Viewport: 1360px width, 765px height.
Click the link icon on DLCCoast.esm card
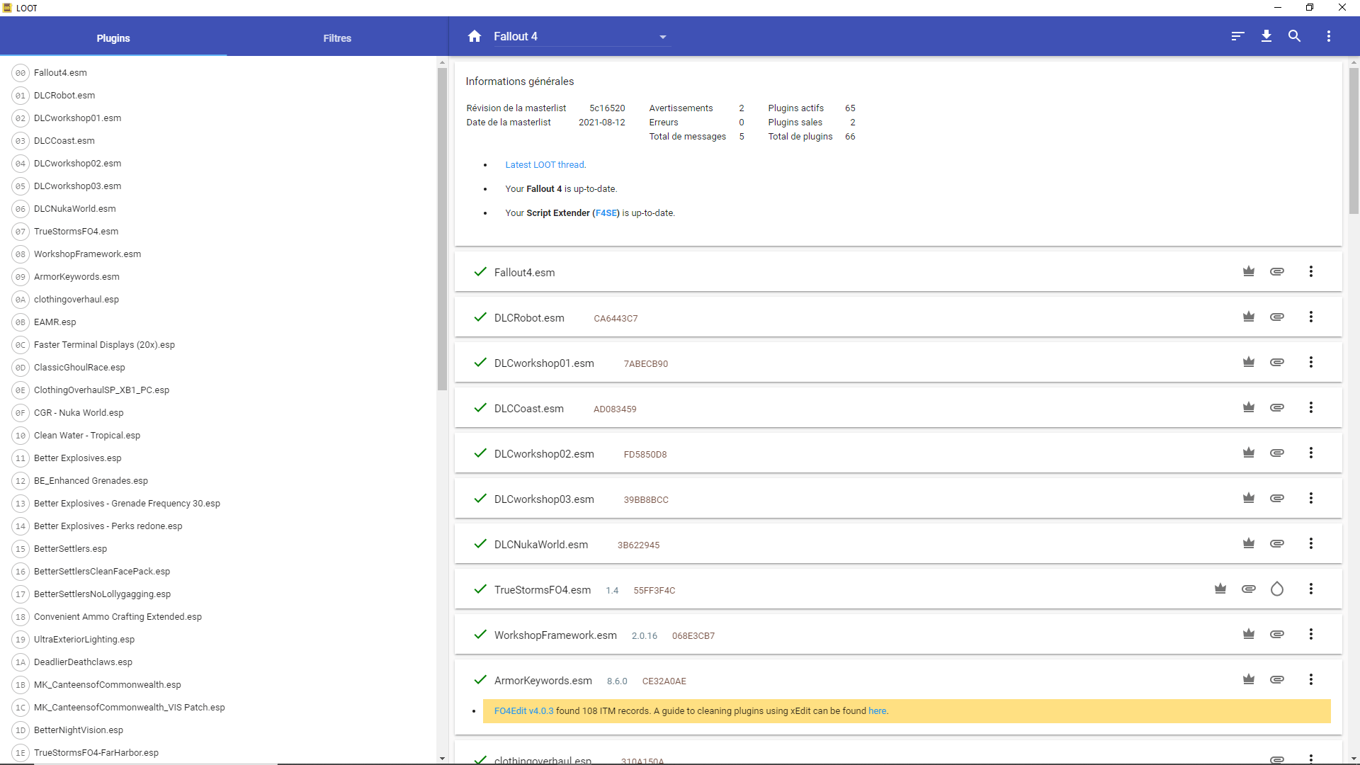[x=1277, y=407]
